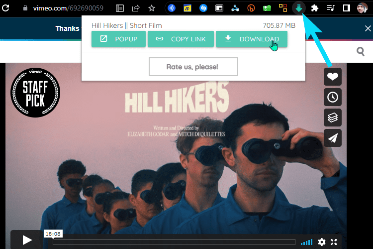Open the Shazam extension icon
Screen dimensions: 373x249
(x=203, y=8)
